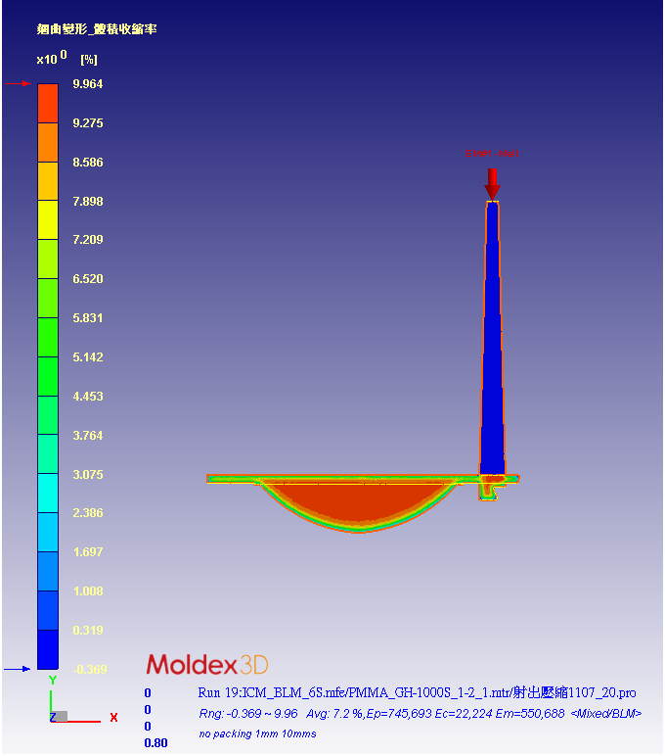Screen dimensions: 665x756
Task: Click the legend value 9.275
Action: click(88, 123)
